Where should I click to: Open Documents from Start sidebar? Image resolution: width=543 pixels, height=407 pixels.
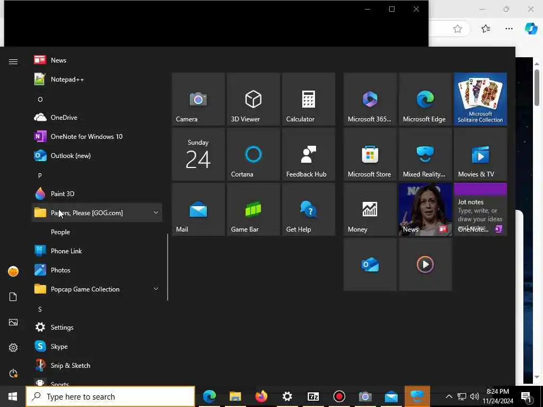pos(13,297)
